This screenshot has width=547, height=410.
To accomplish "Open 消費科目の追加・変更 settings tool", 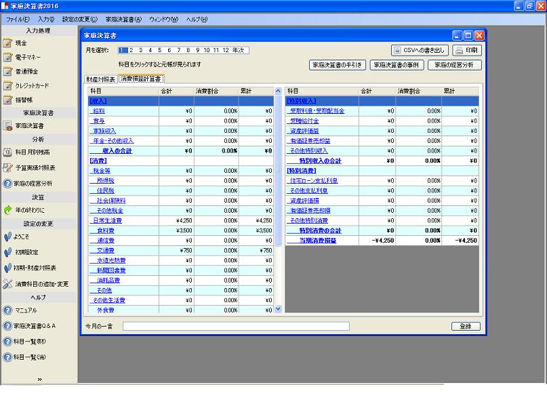I will [x=8, y=283].
